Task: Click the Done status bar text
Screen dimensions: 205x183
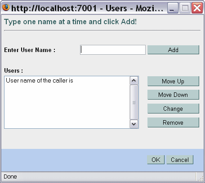Action: click(x=10, y=177)
